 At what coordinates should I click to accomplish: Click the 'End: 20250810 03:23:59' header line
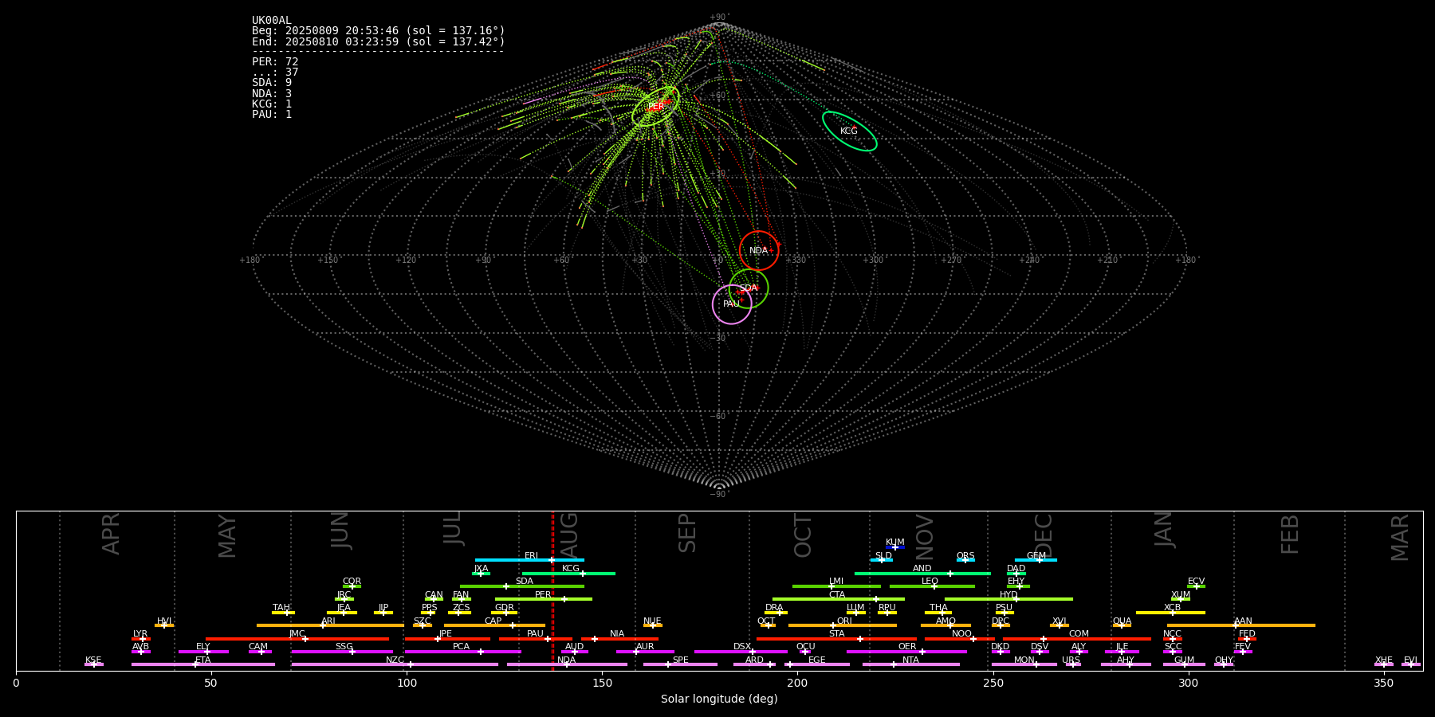tap(379, 41)
